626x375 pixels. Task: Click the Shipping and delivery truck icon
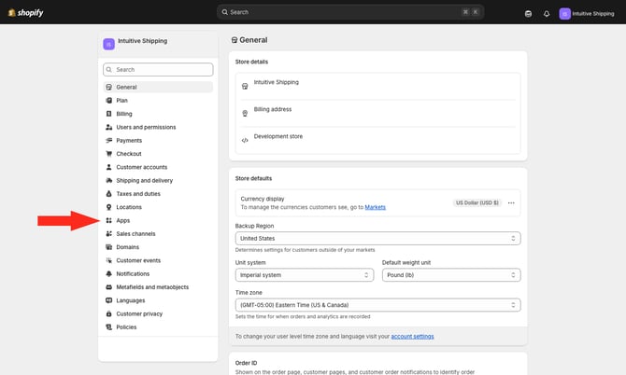coord(108,181)
